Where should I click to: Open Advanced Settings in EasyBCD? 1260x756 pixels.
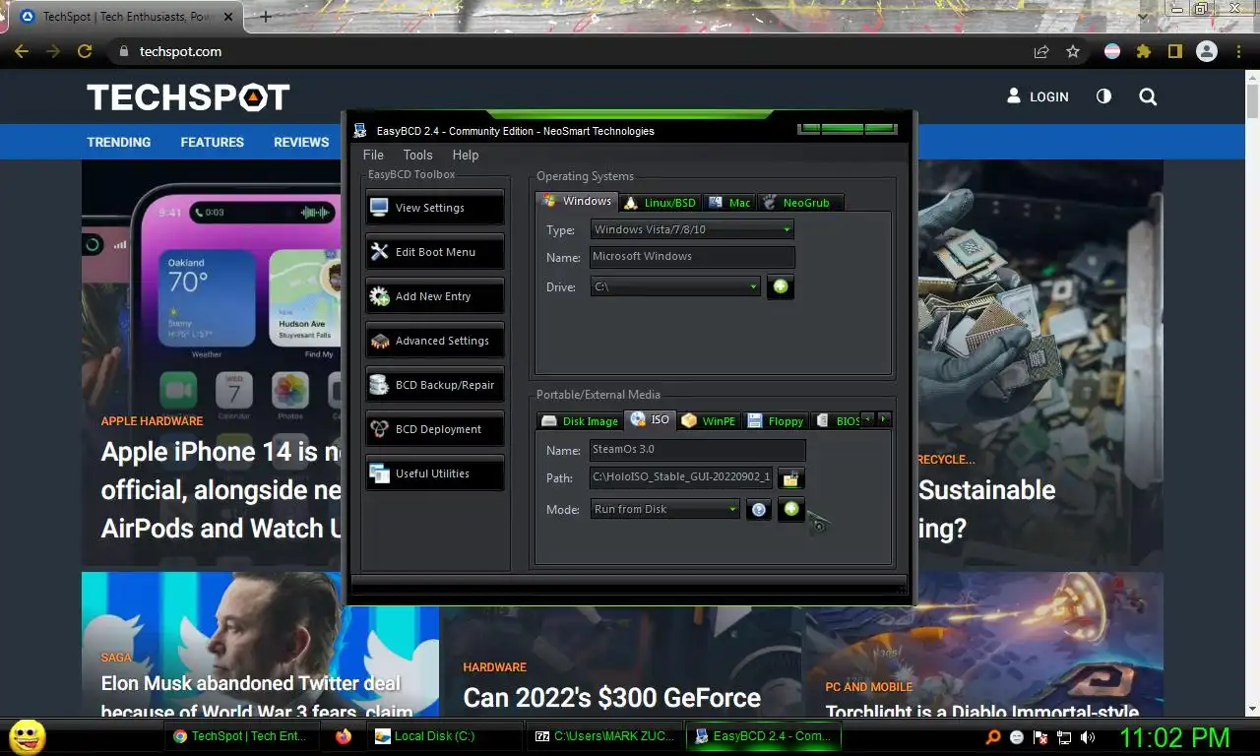(434, 341)
